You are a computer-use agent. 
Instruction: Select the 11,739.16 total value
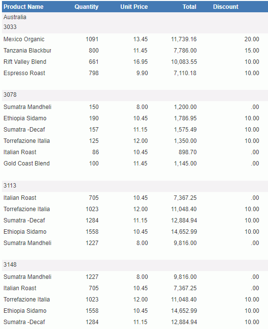(x=184, y=39)
